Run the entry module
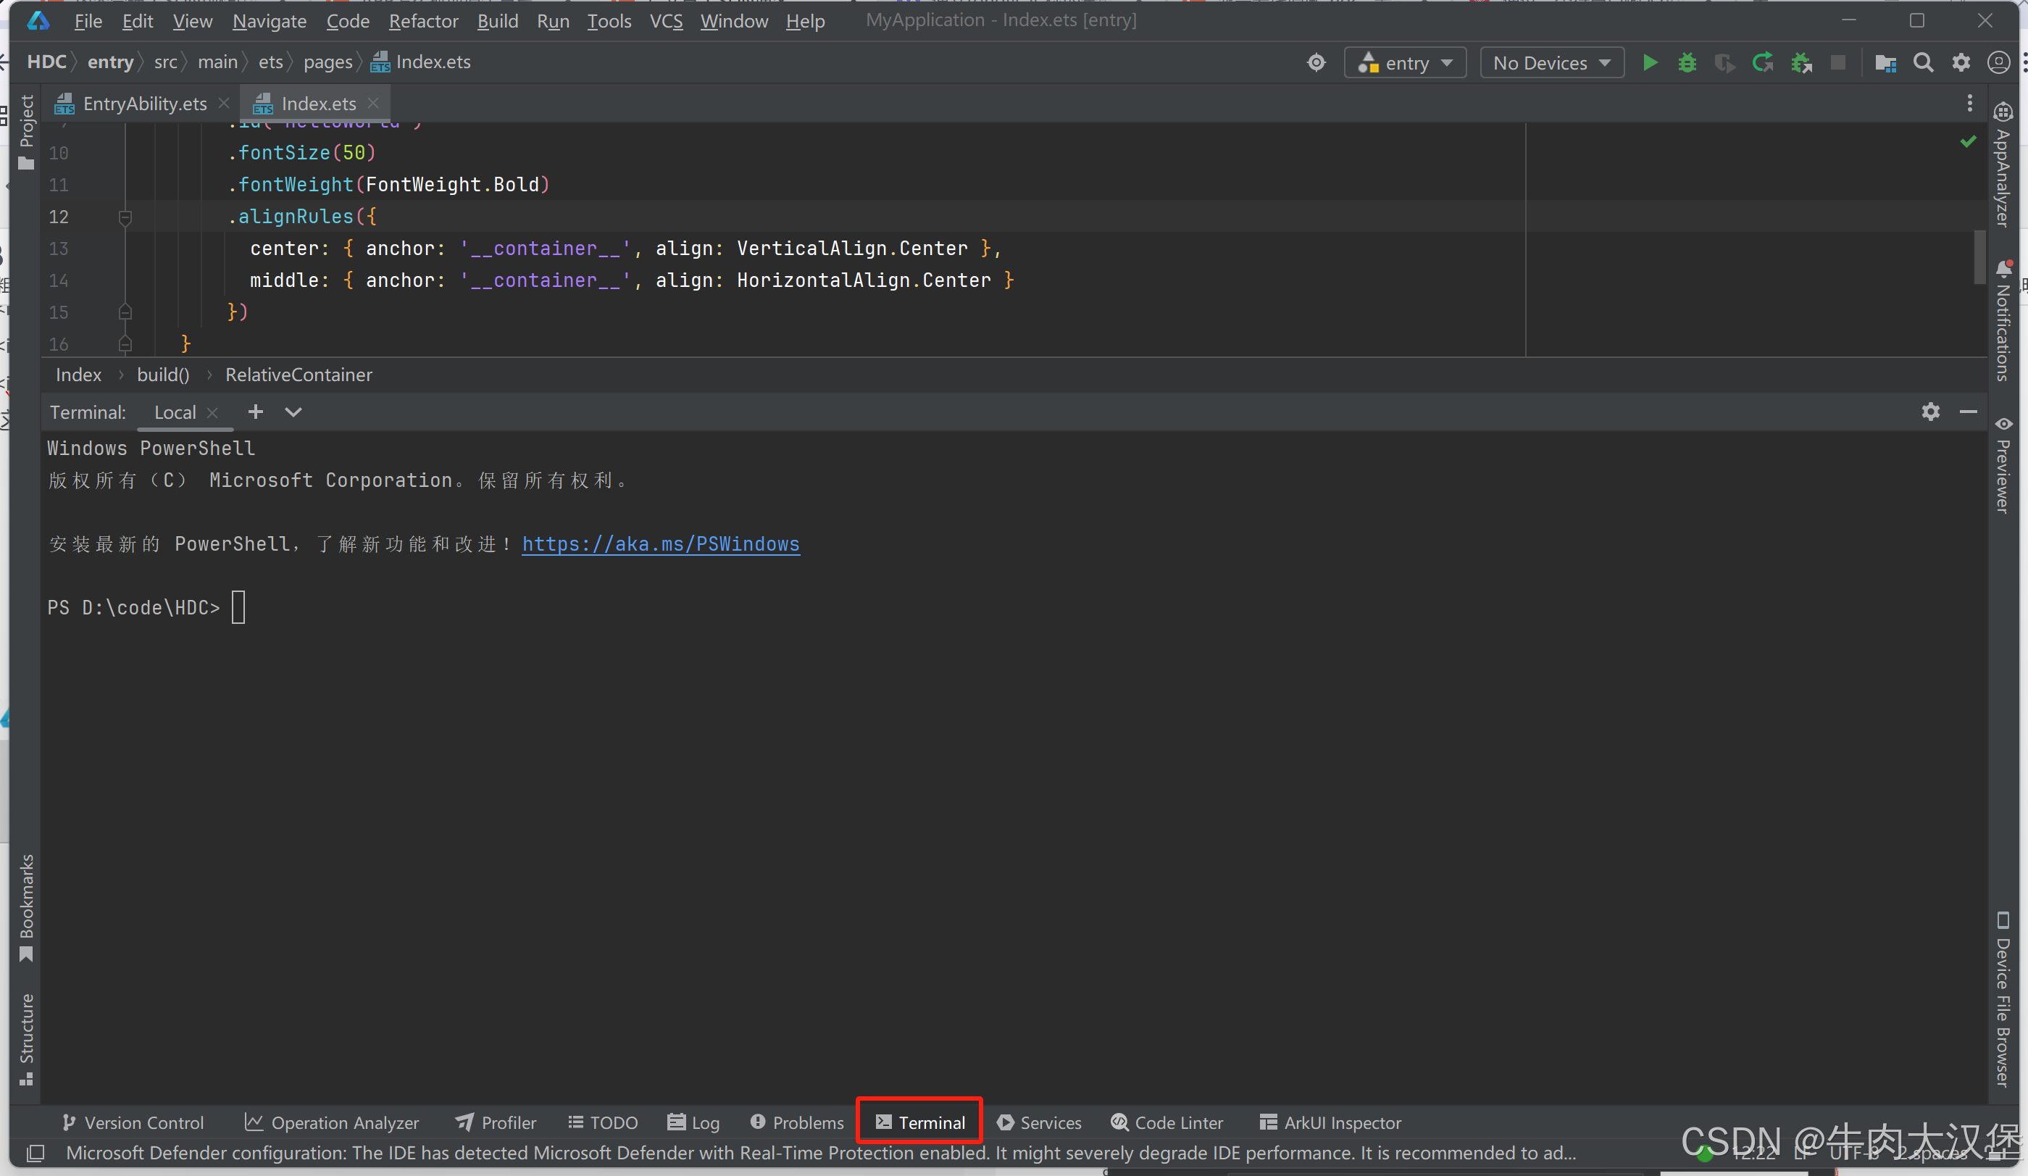The height and width of the screenshot is (1176, 2028). (x=1650, y=63)
